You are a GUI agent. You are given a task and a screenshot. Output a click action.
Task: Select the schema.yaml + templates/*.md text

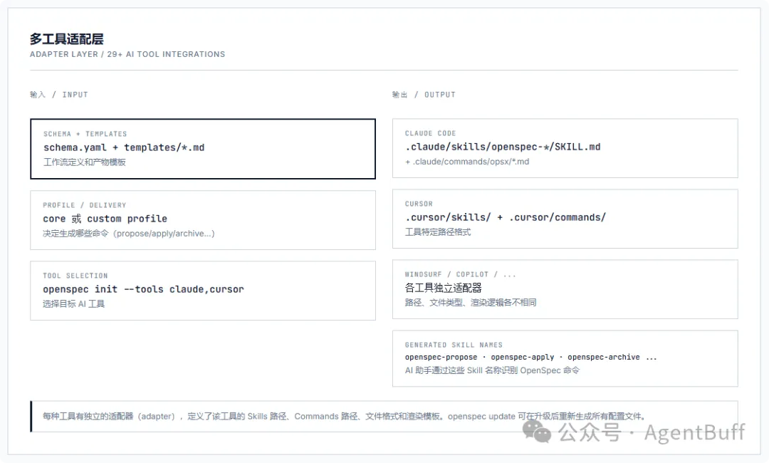[x=124, y=147]
